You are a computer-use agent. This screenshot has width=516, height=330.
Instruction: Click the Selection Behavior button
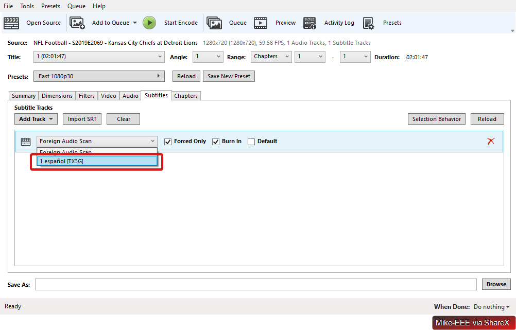[436, 119]
